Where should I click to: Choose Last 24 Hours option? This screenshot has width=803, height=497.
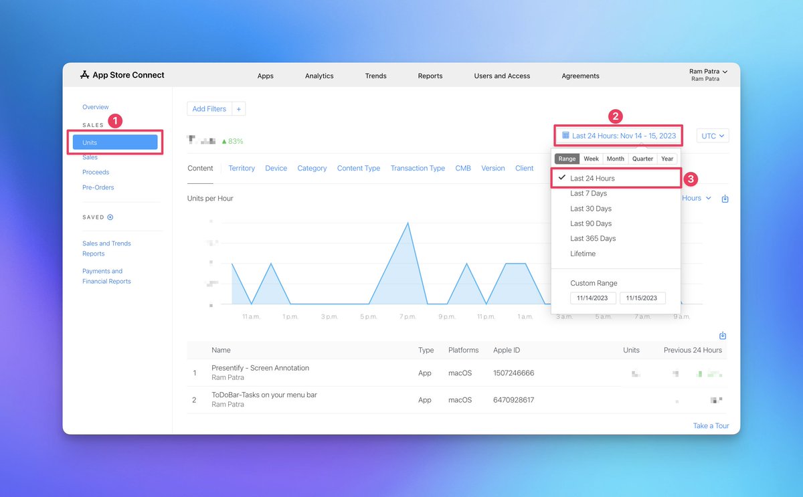[x=616, y=179]
